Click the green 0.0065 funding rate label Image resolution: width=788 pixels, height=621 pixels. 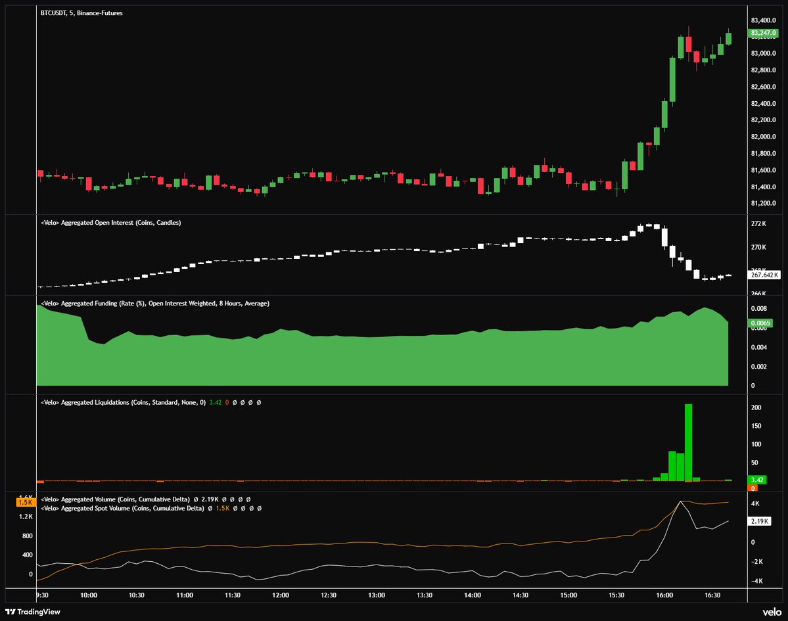(x=760, y=323)
